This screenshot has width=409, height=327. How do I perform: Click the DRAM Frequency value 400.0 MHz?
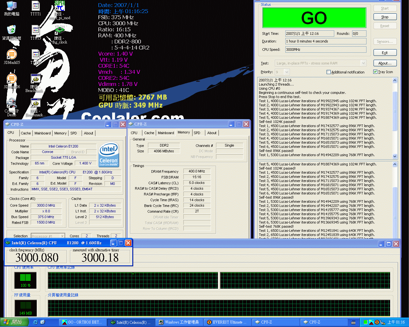197,171
